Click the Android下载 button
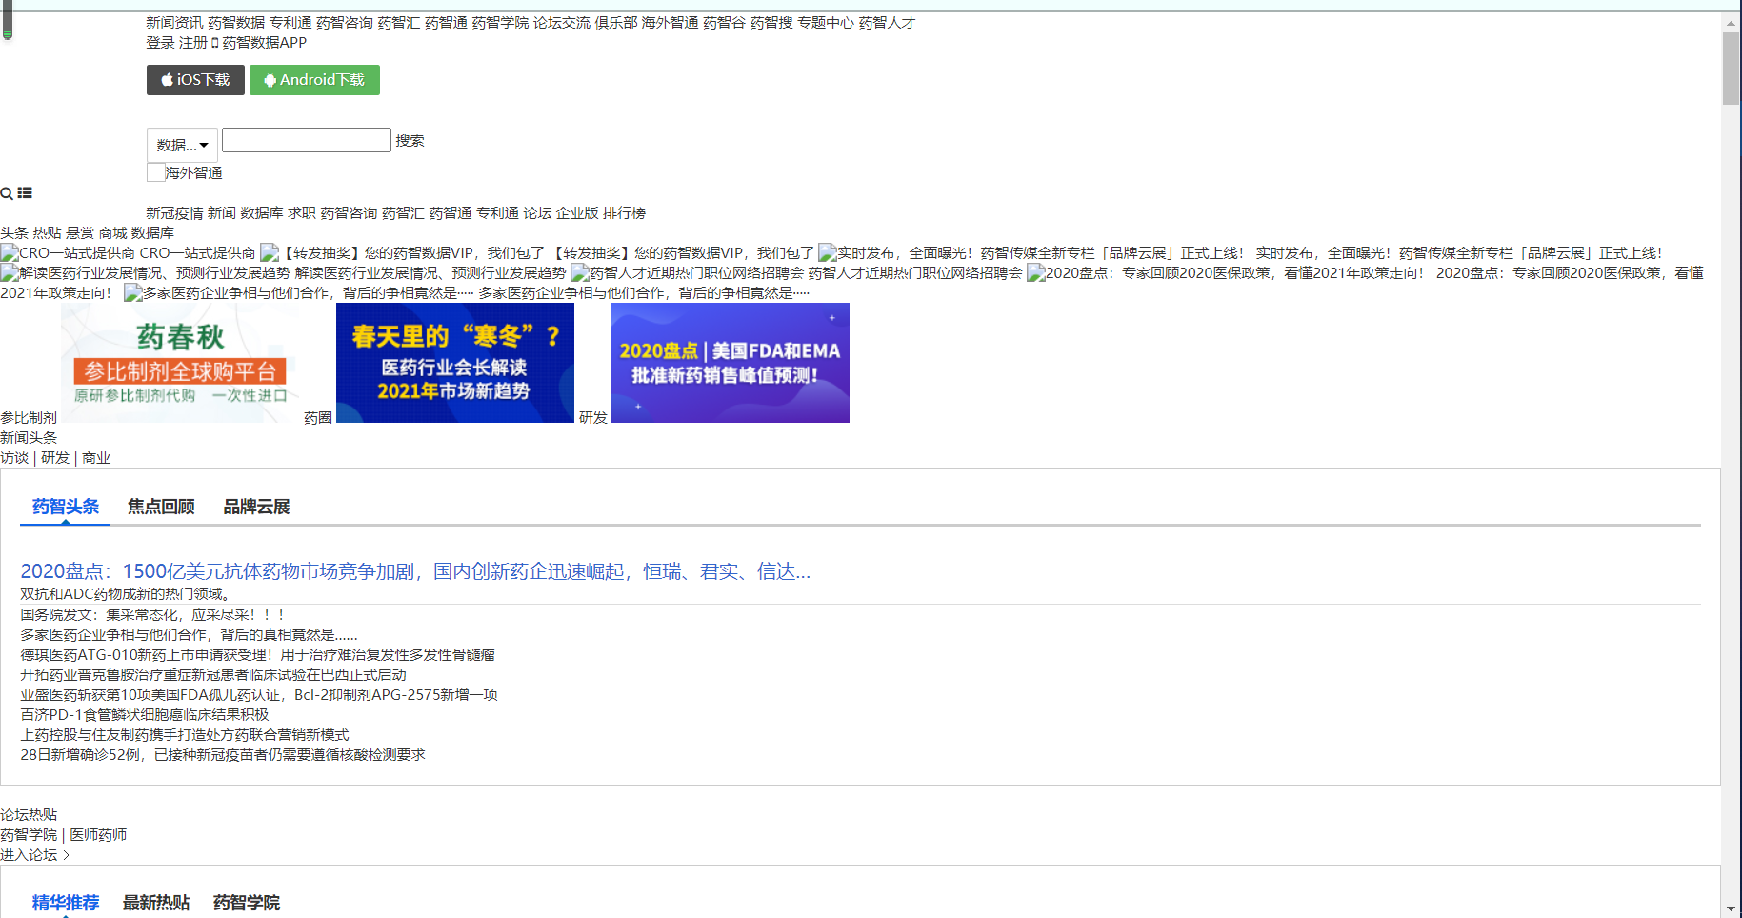 314,80
